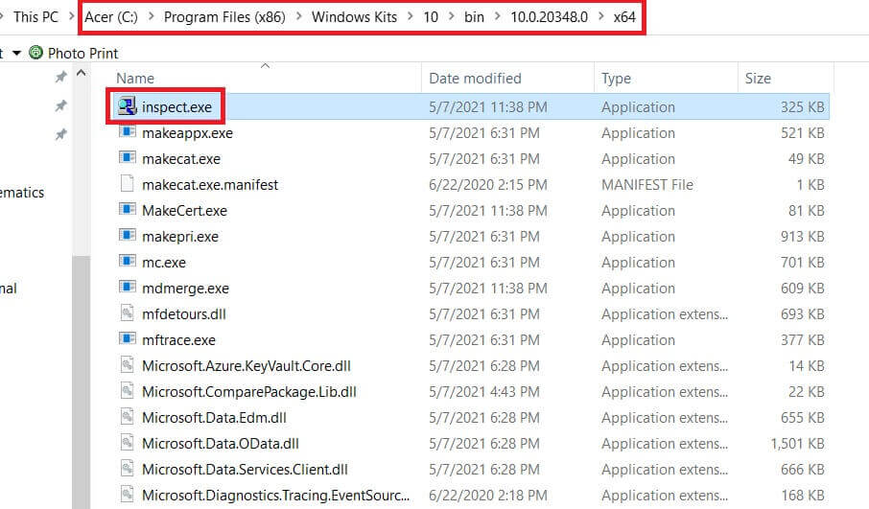
Task: Select the inspect.exe file icon
Action: point(127,105)
